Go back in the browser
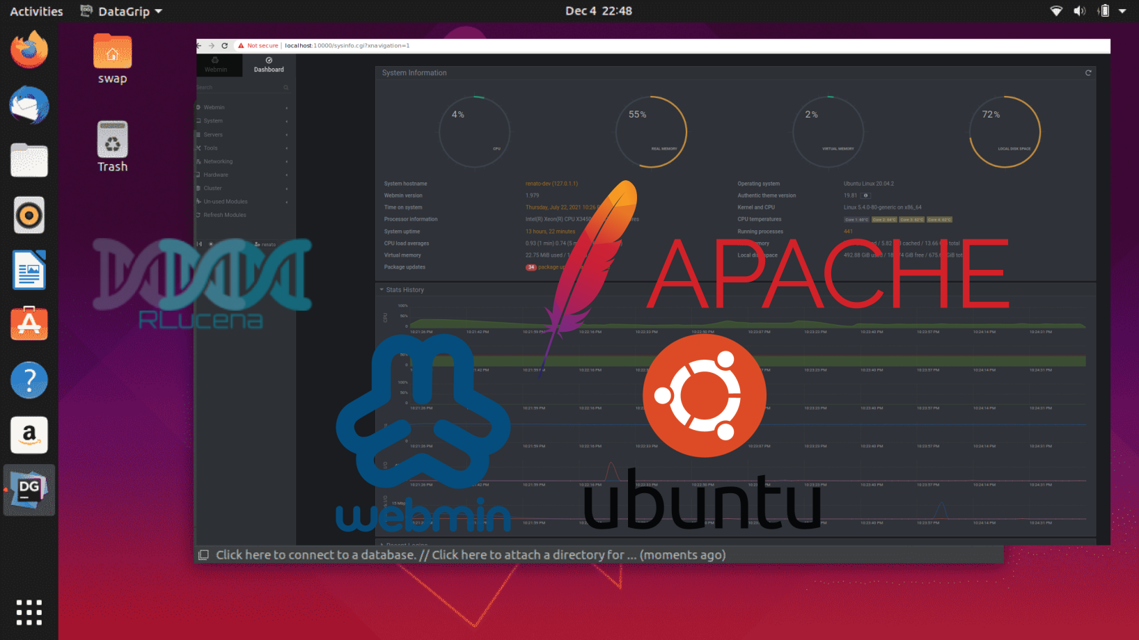Viewport: 1139px width, 640px height. tap(199, 46)
